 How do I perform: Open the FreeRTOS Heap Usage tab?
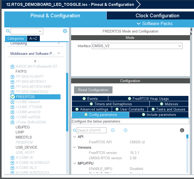pyautogui.click(x=148, y=99)
